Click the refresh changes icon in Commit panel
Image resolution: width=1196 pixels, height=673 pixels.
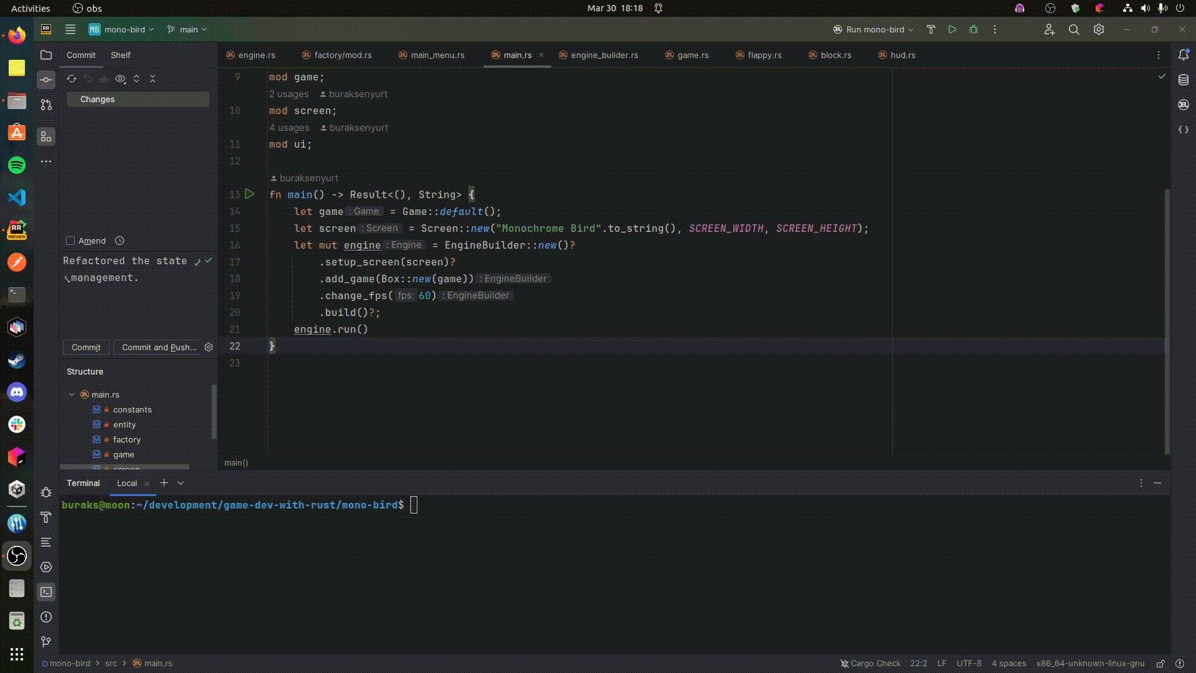coord(72,79)
